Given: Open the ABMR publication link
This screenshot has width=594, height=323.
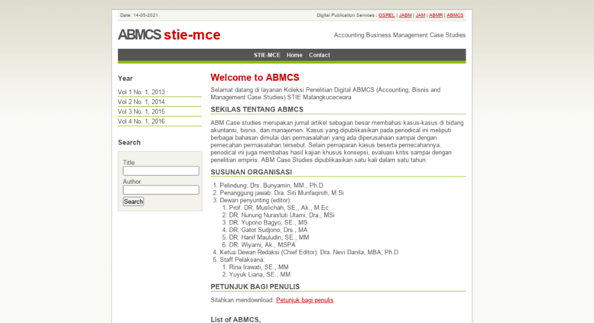Looking at the screenshot, I should [436, 15].
